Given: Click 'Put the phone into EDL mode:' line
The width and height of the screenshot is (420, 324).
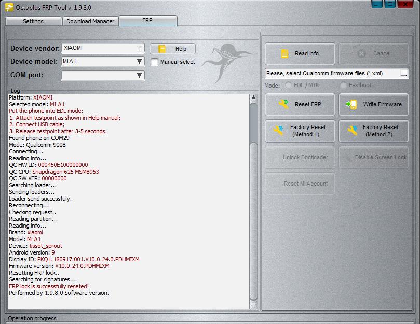Looking at the screenshot, I should pyautogui.click(x=46, y=111).
